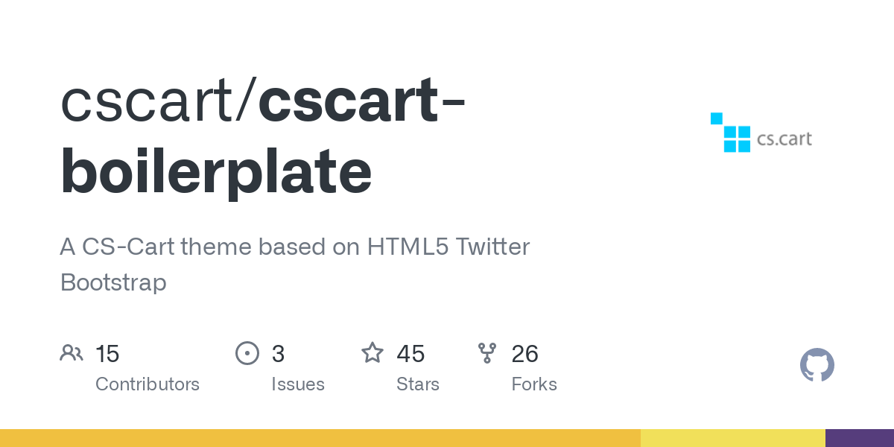The width and height of the screenshot is (894, 447).
Task: Click the 26 forks count
Action: [x=524, y=354]
